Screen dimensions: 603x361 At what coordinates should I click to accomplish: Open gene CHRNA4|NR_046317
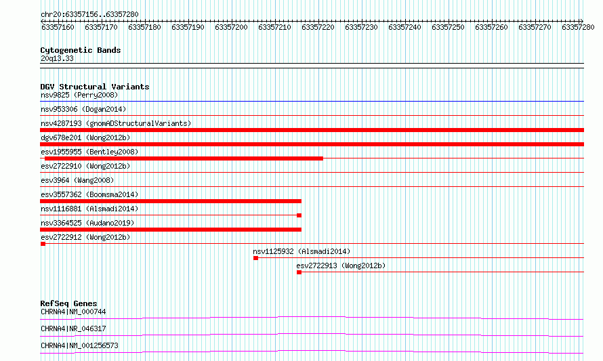click(x=73, y=328)
